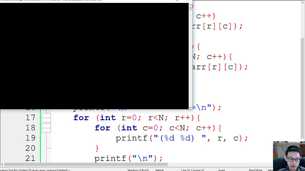Click inside the black console output window
The height and width of the screenshot is (171, 305).
tap(94, 56)
